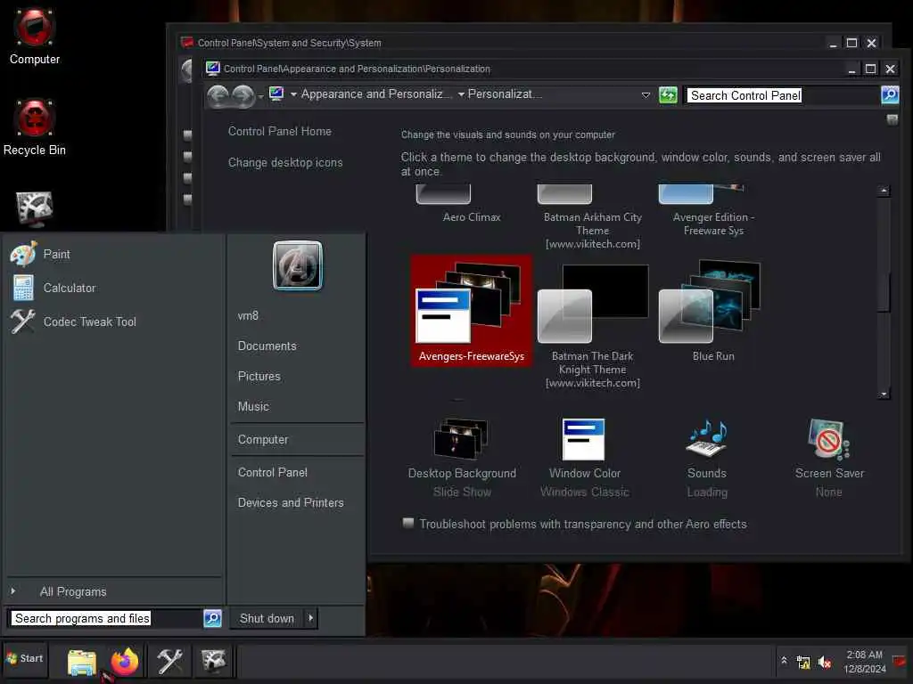913x684 pixels.
Task: Click the Avengers user picture in Start menu
Action: 298,265
